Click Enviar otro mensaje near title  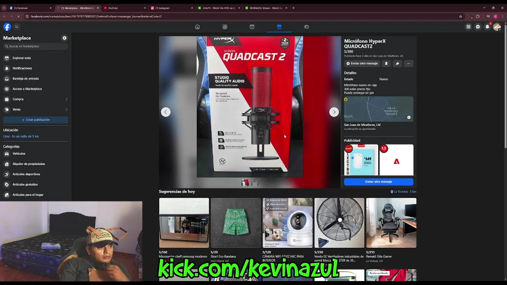click(362, 63)
